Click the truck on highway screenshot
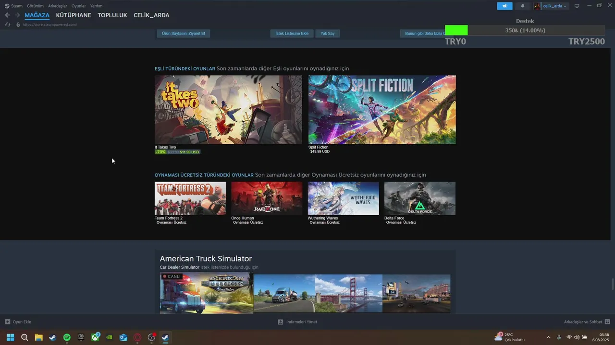This screenshot has height=345, width=615. pos(284,293)
